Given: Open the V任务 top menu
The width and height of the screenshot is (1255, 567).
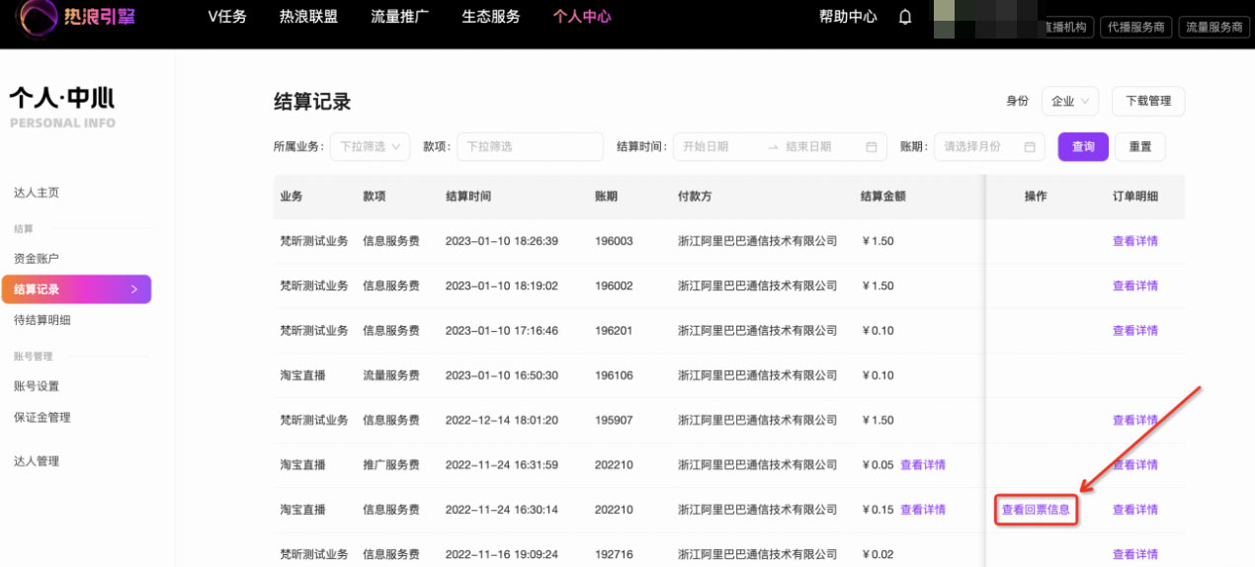Looking at the screenshot, I should [227, 17].
